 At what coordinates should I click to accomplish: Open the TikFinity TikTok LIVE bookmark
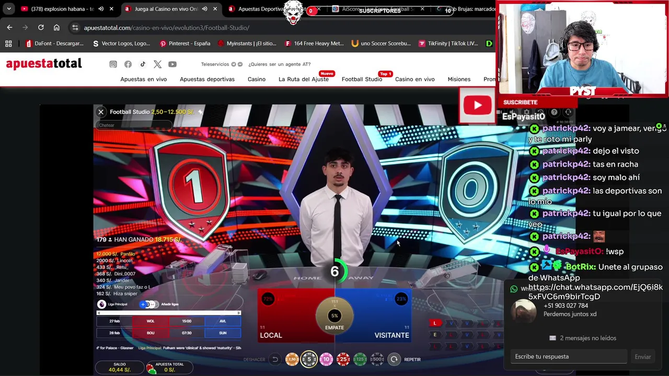point(448,43)
